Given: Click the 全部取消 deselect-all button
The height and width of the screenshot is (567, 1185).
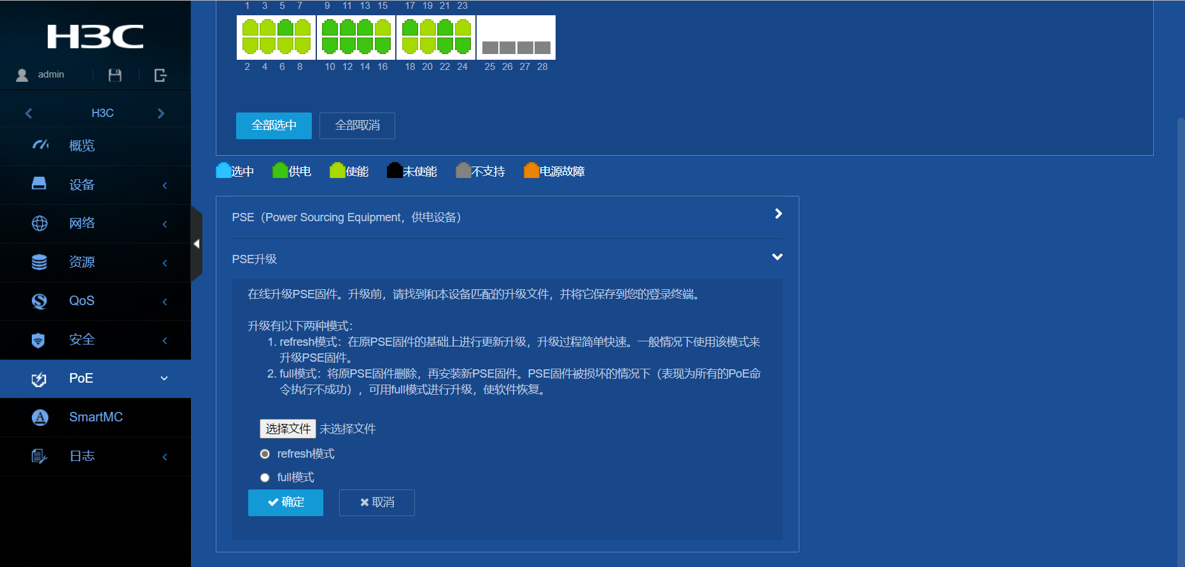Looking at the screenshot, I should click(357, 126).
